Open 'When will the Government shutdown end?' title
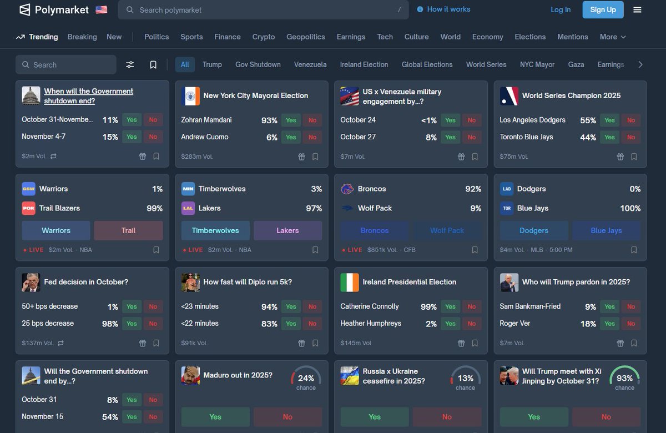 coord(89,96)
